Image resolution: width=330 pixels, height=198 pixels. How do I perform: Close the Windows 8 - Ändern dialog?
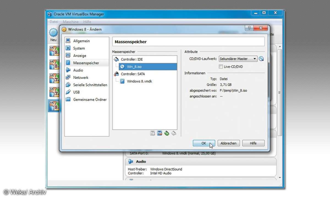tap(260, 28)
